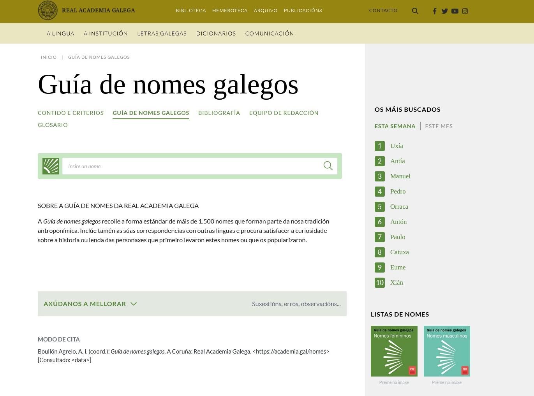Open the name Uxía

[397, 146]
